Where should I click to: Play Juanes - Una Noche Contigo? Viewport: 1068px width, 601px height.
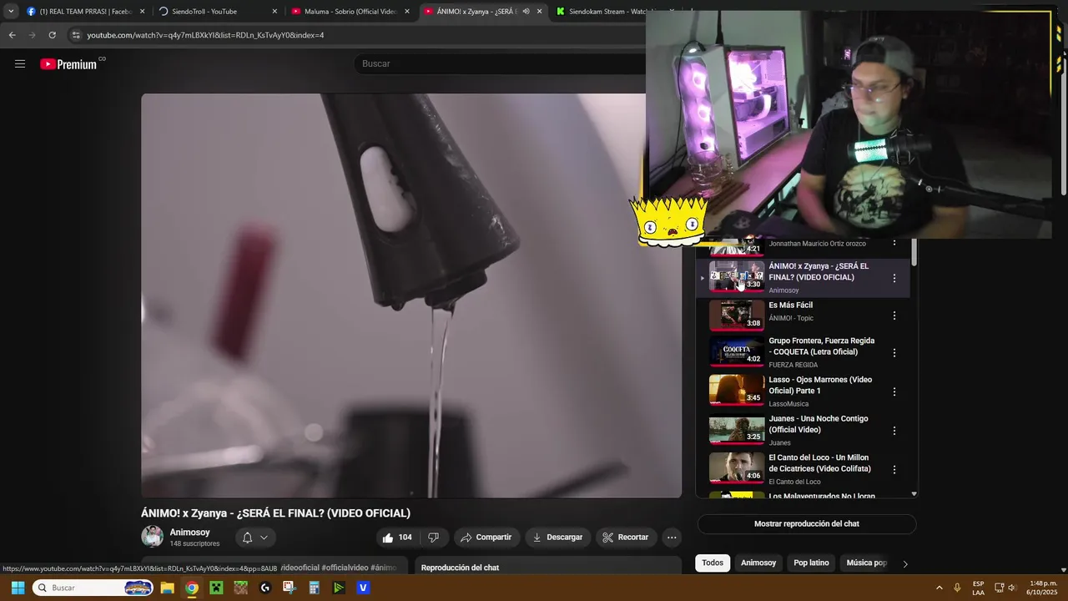click(x=803, y=430)
